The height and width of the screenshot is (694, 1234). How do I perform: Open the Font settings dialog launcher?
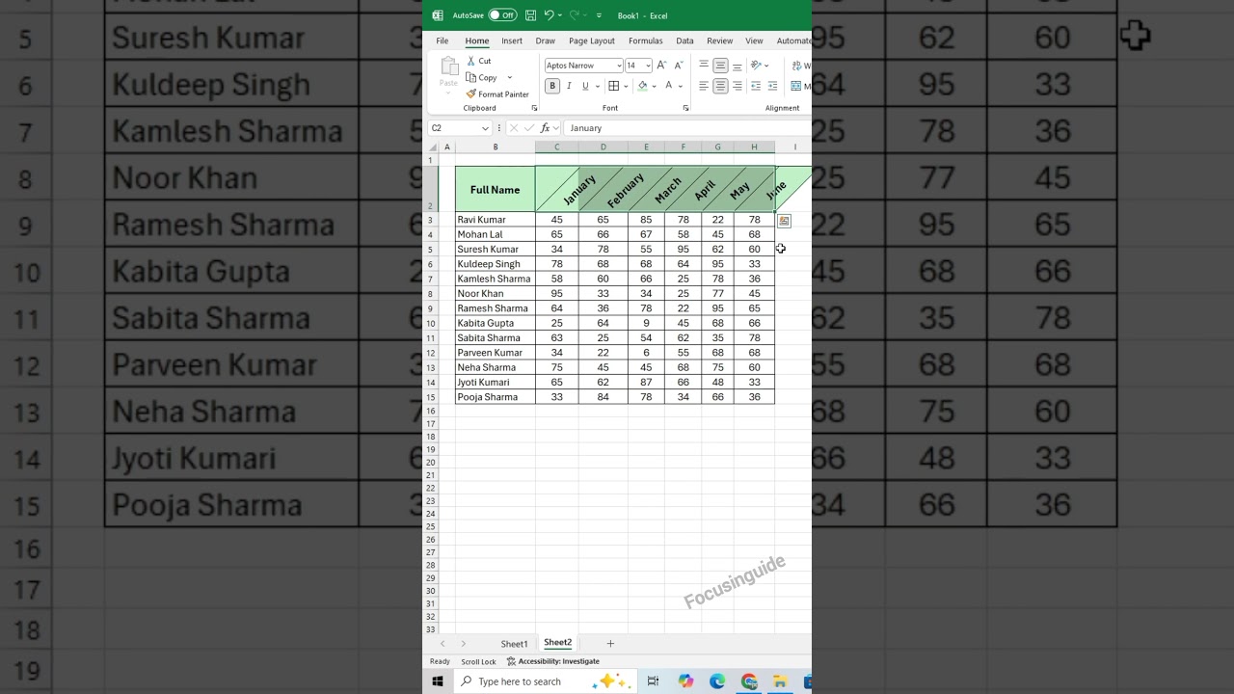[685, 108]
